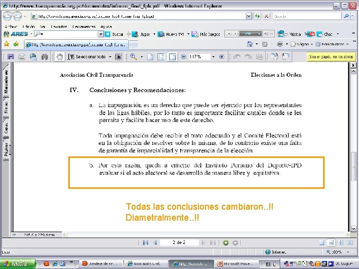Open the IE Página menu
This screenshot has width=359, height=269.
click(301, 44)
